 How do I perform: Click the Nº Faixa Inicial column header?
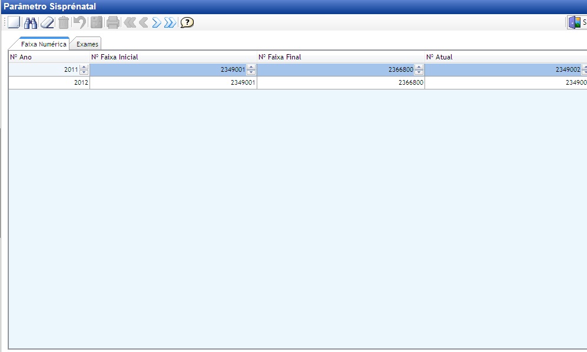(x=173, y=57)
